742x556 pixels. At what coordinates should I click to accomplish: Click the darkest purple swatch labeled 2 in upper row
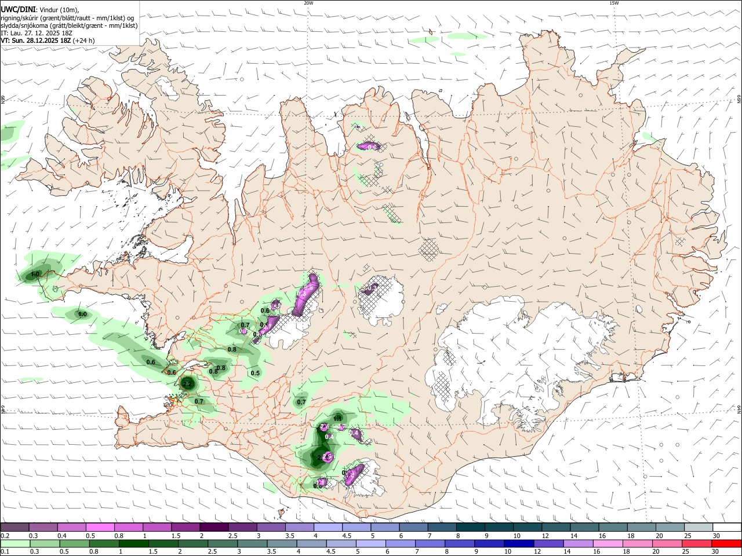(x=213, y=527)
